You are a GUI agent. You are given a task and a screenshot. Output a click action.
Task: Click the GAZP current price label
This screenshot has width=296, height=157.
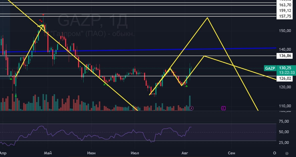point(280,70)
